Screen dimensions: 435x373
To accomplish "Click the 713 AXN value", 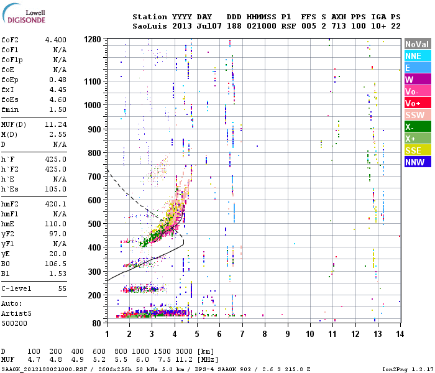I will coord(339,26).
